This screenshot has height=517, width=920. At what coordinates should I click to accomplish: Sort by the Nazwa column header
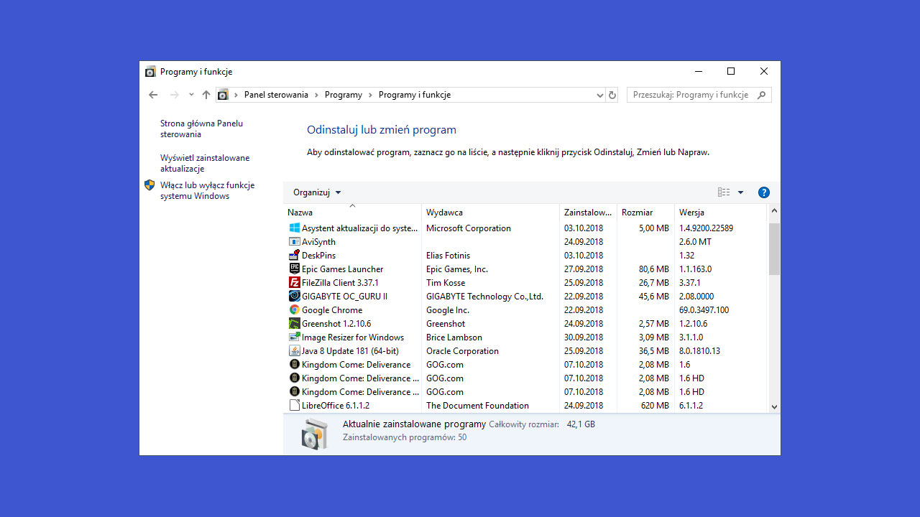[x=352, y=213]
